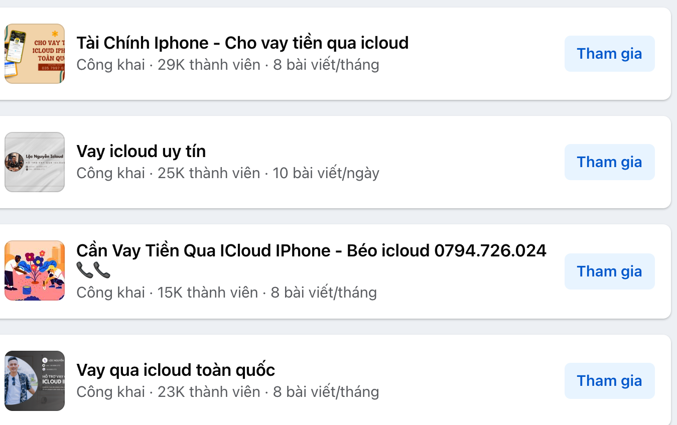677x425 pixels.
Task: Click 'Công khai' label under Vay icloud uy tín
Action: [111, 173]
